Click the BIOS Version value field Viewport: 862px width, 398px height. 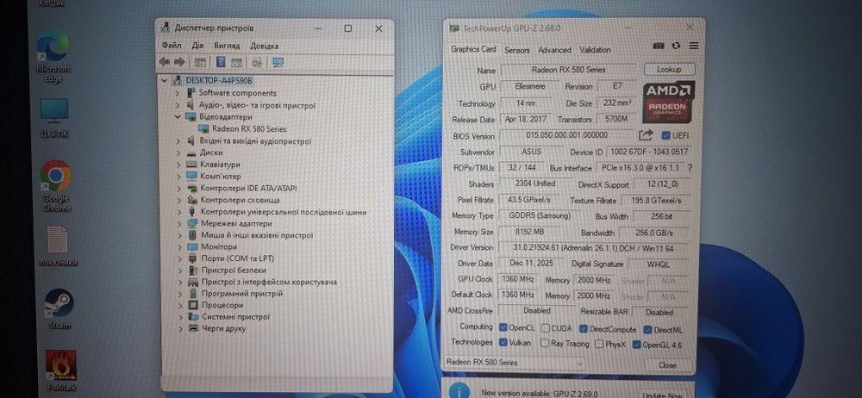[x=567, y=135]
